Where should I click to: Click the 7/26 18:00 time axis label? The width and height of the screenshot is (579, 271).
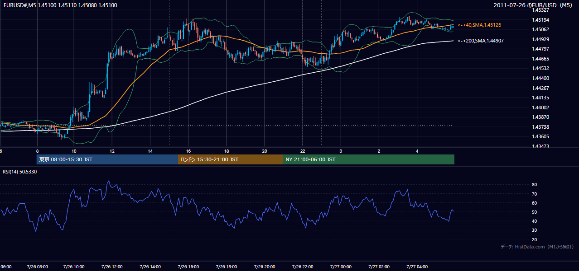point(227,267)
